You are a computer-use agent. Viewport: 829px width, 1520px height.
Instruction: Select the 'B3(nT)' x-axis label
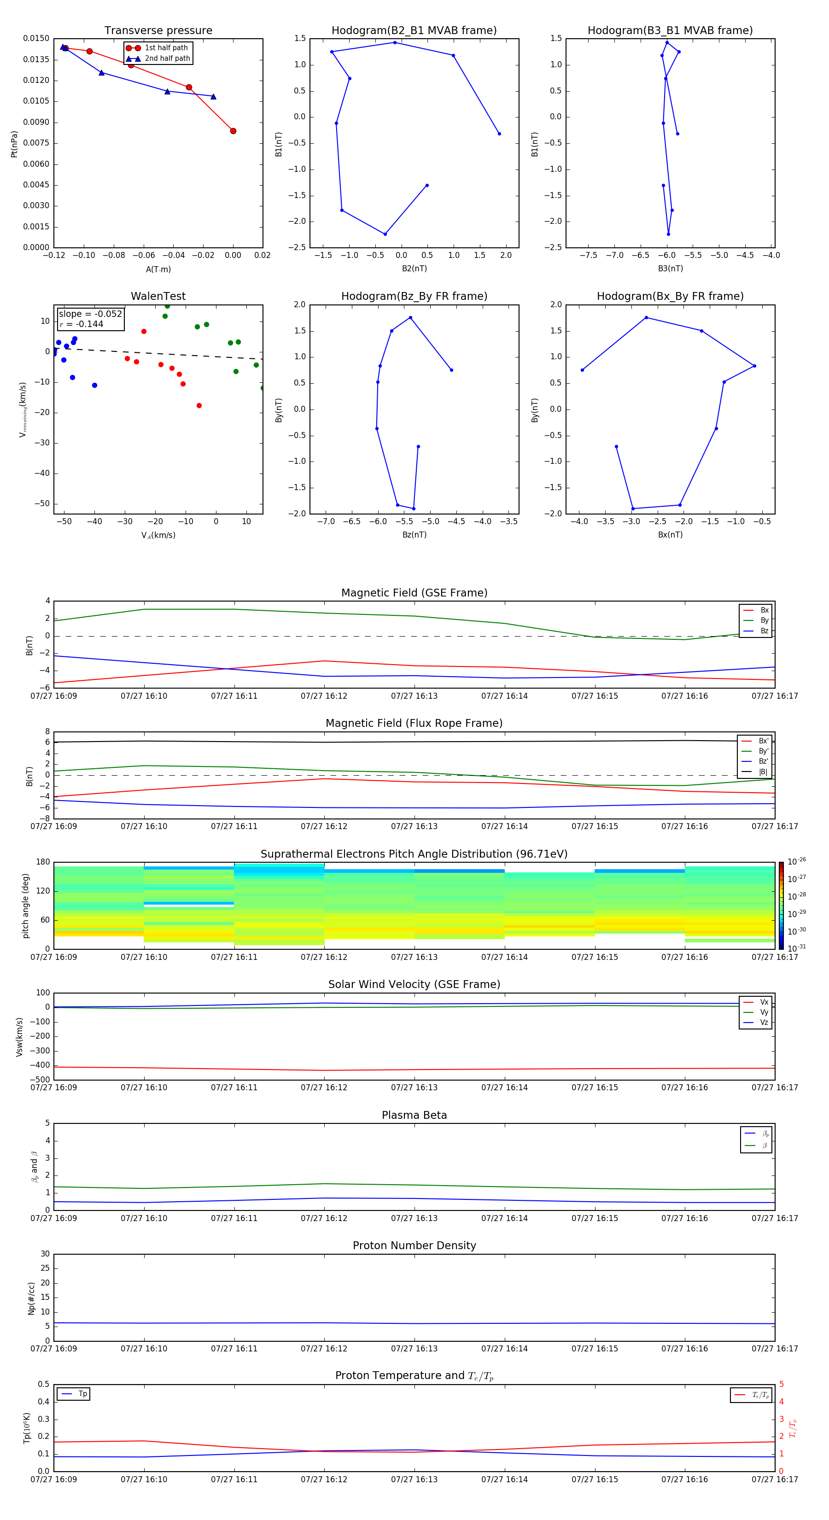(670, 269)
